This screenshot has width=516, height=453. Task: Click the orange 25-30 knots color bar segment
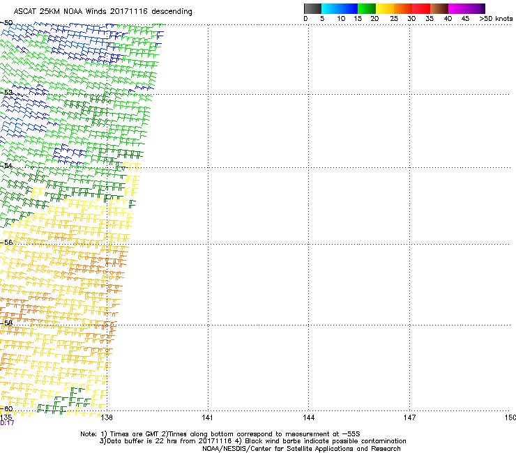(x=403, y=8)
